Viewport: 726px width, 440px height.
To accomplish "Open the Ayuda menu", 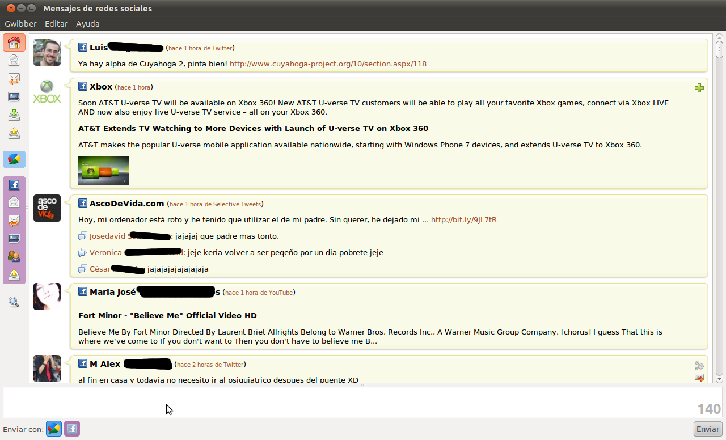I will click(88, 24).
